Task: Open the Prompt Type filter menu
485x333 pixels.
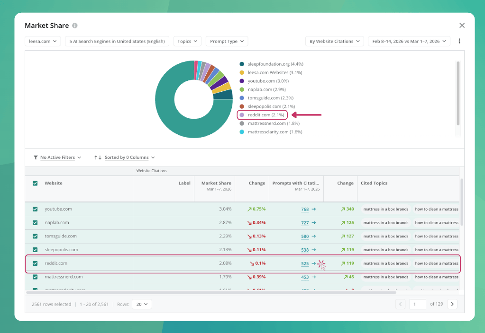Action: (227, 41)
